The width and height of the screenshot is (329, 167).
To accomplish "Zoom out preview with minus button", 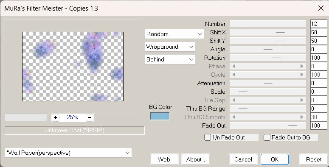I will [x=90, y=117].
